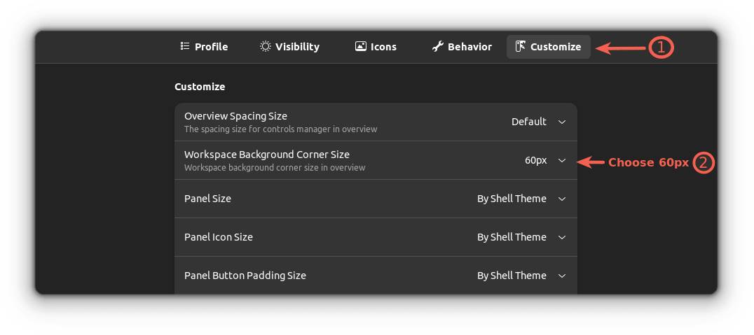This screenshot has height=335, width=754.
Task: Open Workspace Background Corner Size dropdown
Action: [x=545, y=160]
